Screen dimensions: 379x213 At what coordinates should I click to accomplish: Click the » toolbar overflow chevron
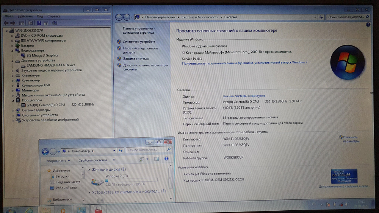[x=114, y=159]
